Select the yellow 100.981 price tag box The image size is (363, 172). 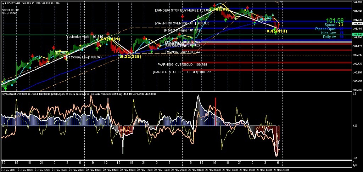click(61, 53)
